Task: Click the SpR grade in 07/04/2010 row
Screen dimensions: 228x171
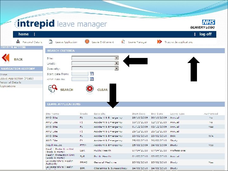Action: [x=82, y=150]
